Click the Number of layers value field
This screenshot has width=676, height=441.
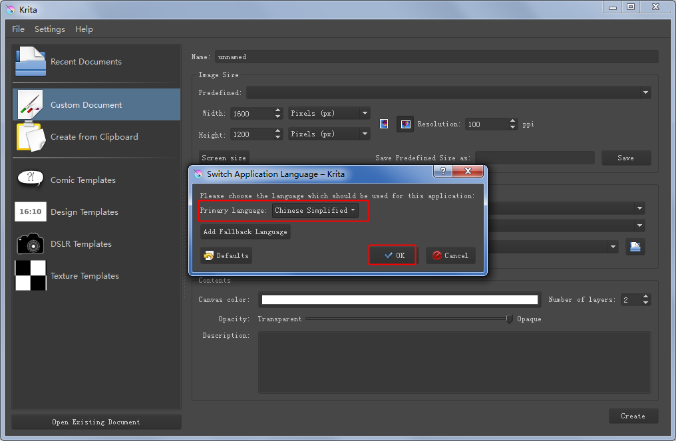click(631, 300)
